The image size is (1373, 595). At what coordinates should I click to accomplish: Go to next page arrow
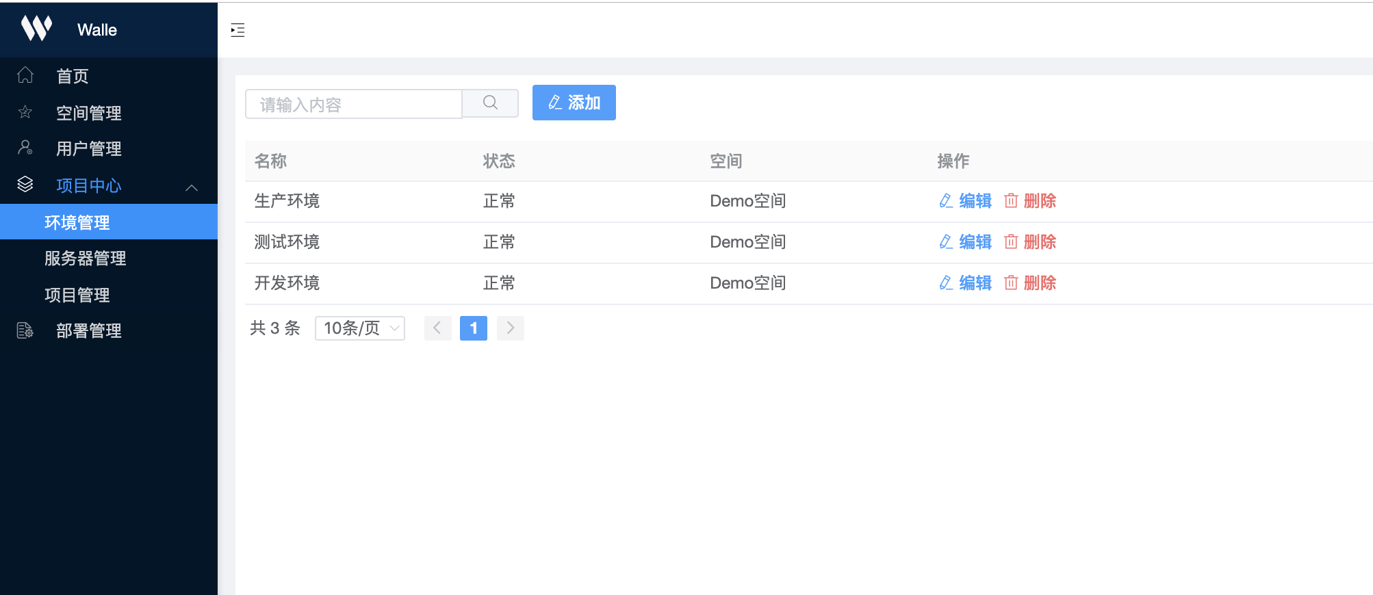click(x=511, y=328)
